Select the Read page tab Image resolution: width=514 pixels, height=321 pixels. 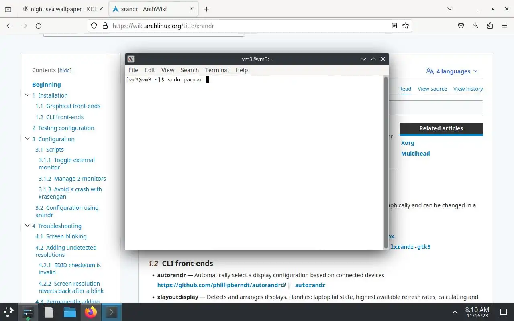click(405, 89)
